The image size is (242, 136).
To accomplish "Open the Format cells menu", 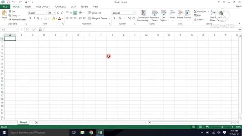I will (x=188, y=16).
